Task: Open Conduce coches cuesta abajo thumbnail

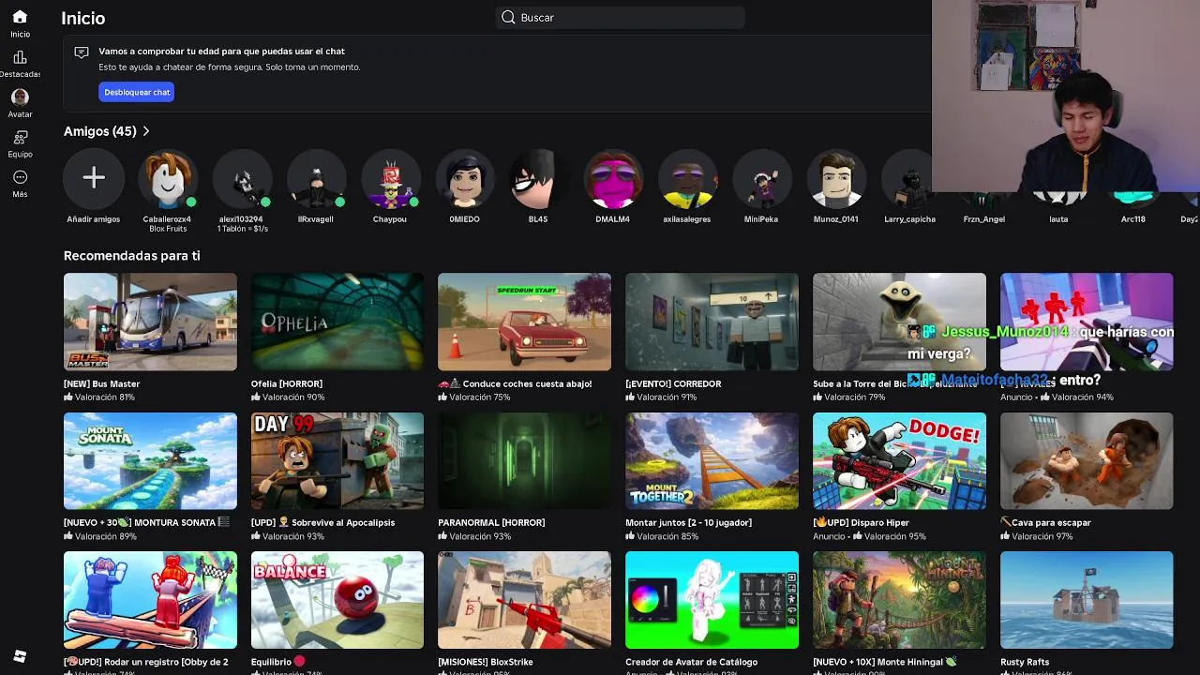Action: coord(524,322)
